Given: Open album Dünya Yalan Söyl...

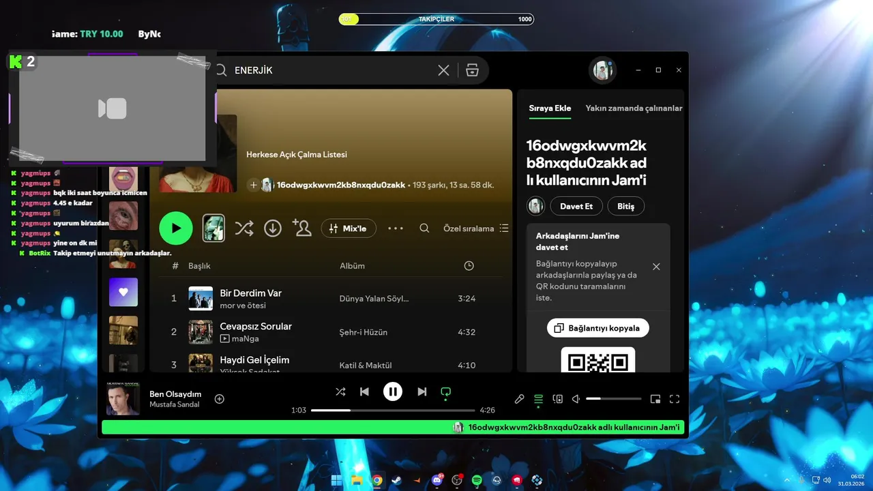Looking at the screenshot, I should pos(374,299).
